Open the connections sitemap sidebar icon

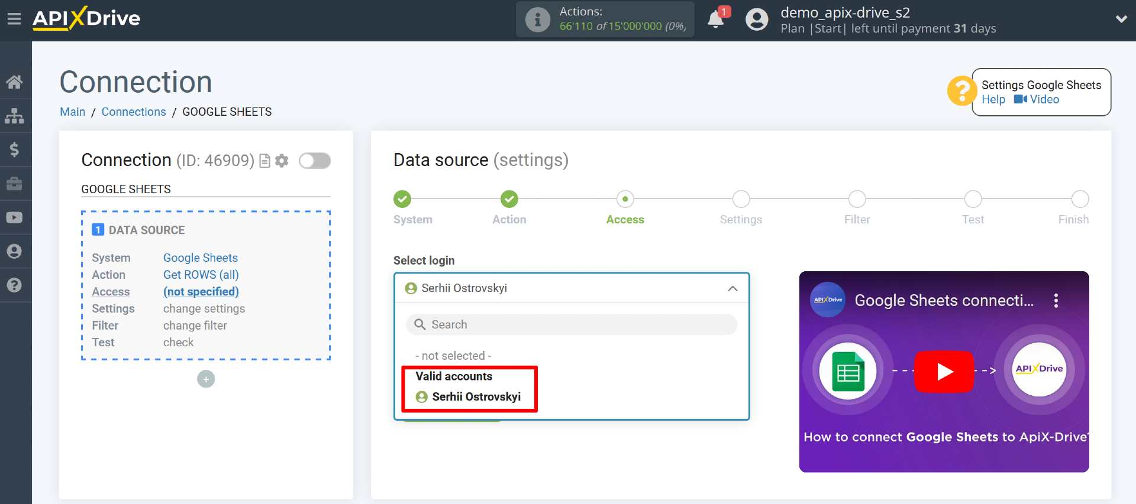15,116
